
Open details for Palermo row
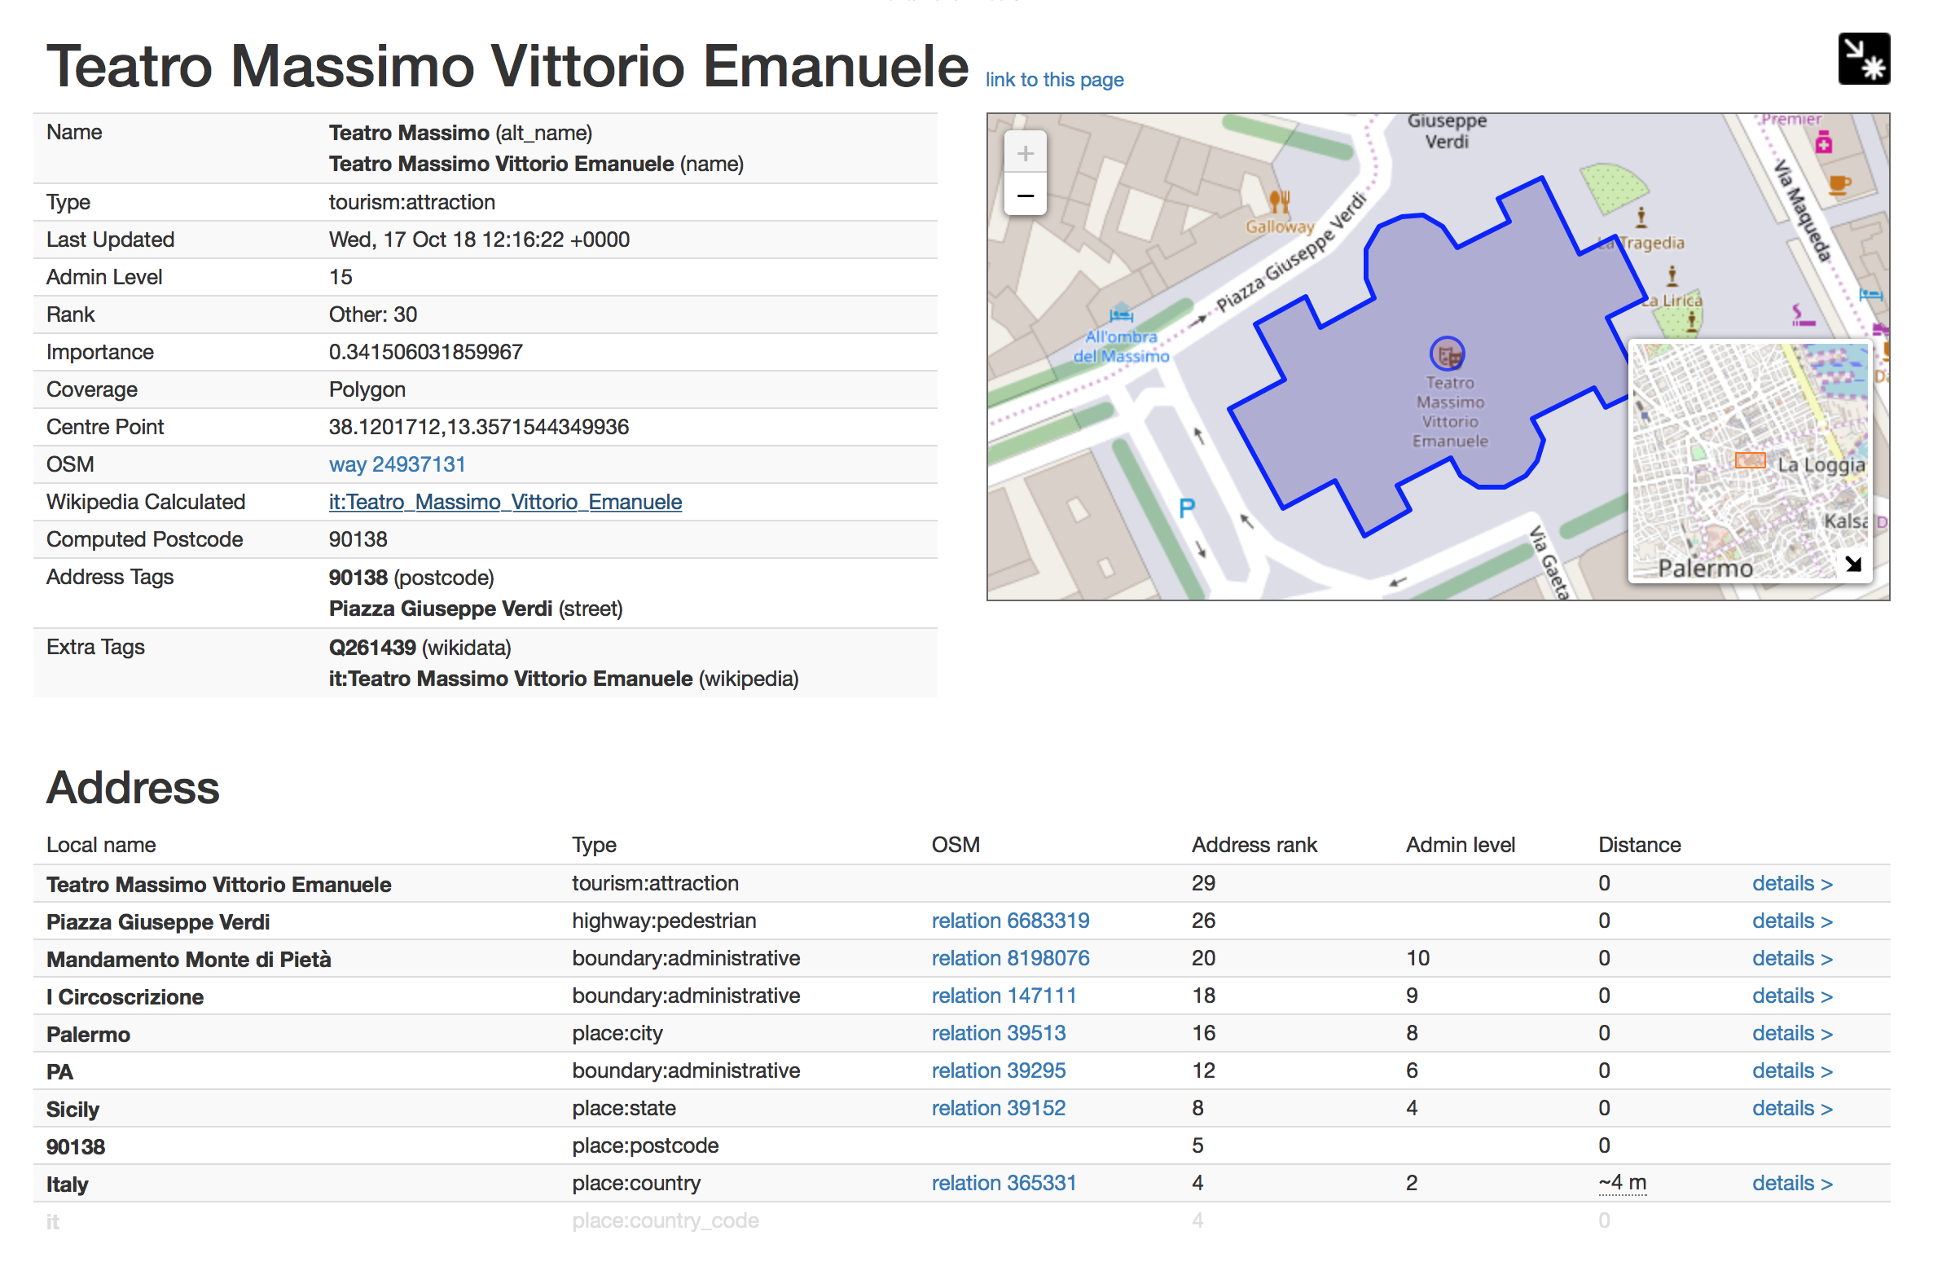(x=1792, y=1034)
